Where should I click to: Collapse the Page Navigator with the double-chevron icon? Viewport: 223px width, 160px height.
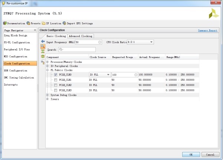35,30
